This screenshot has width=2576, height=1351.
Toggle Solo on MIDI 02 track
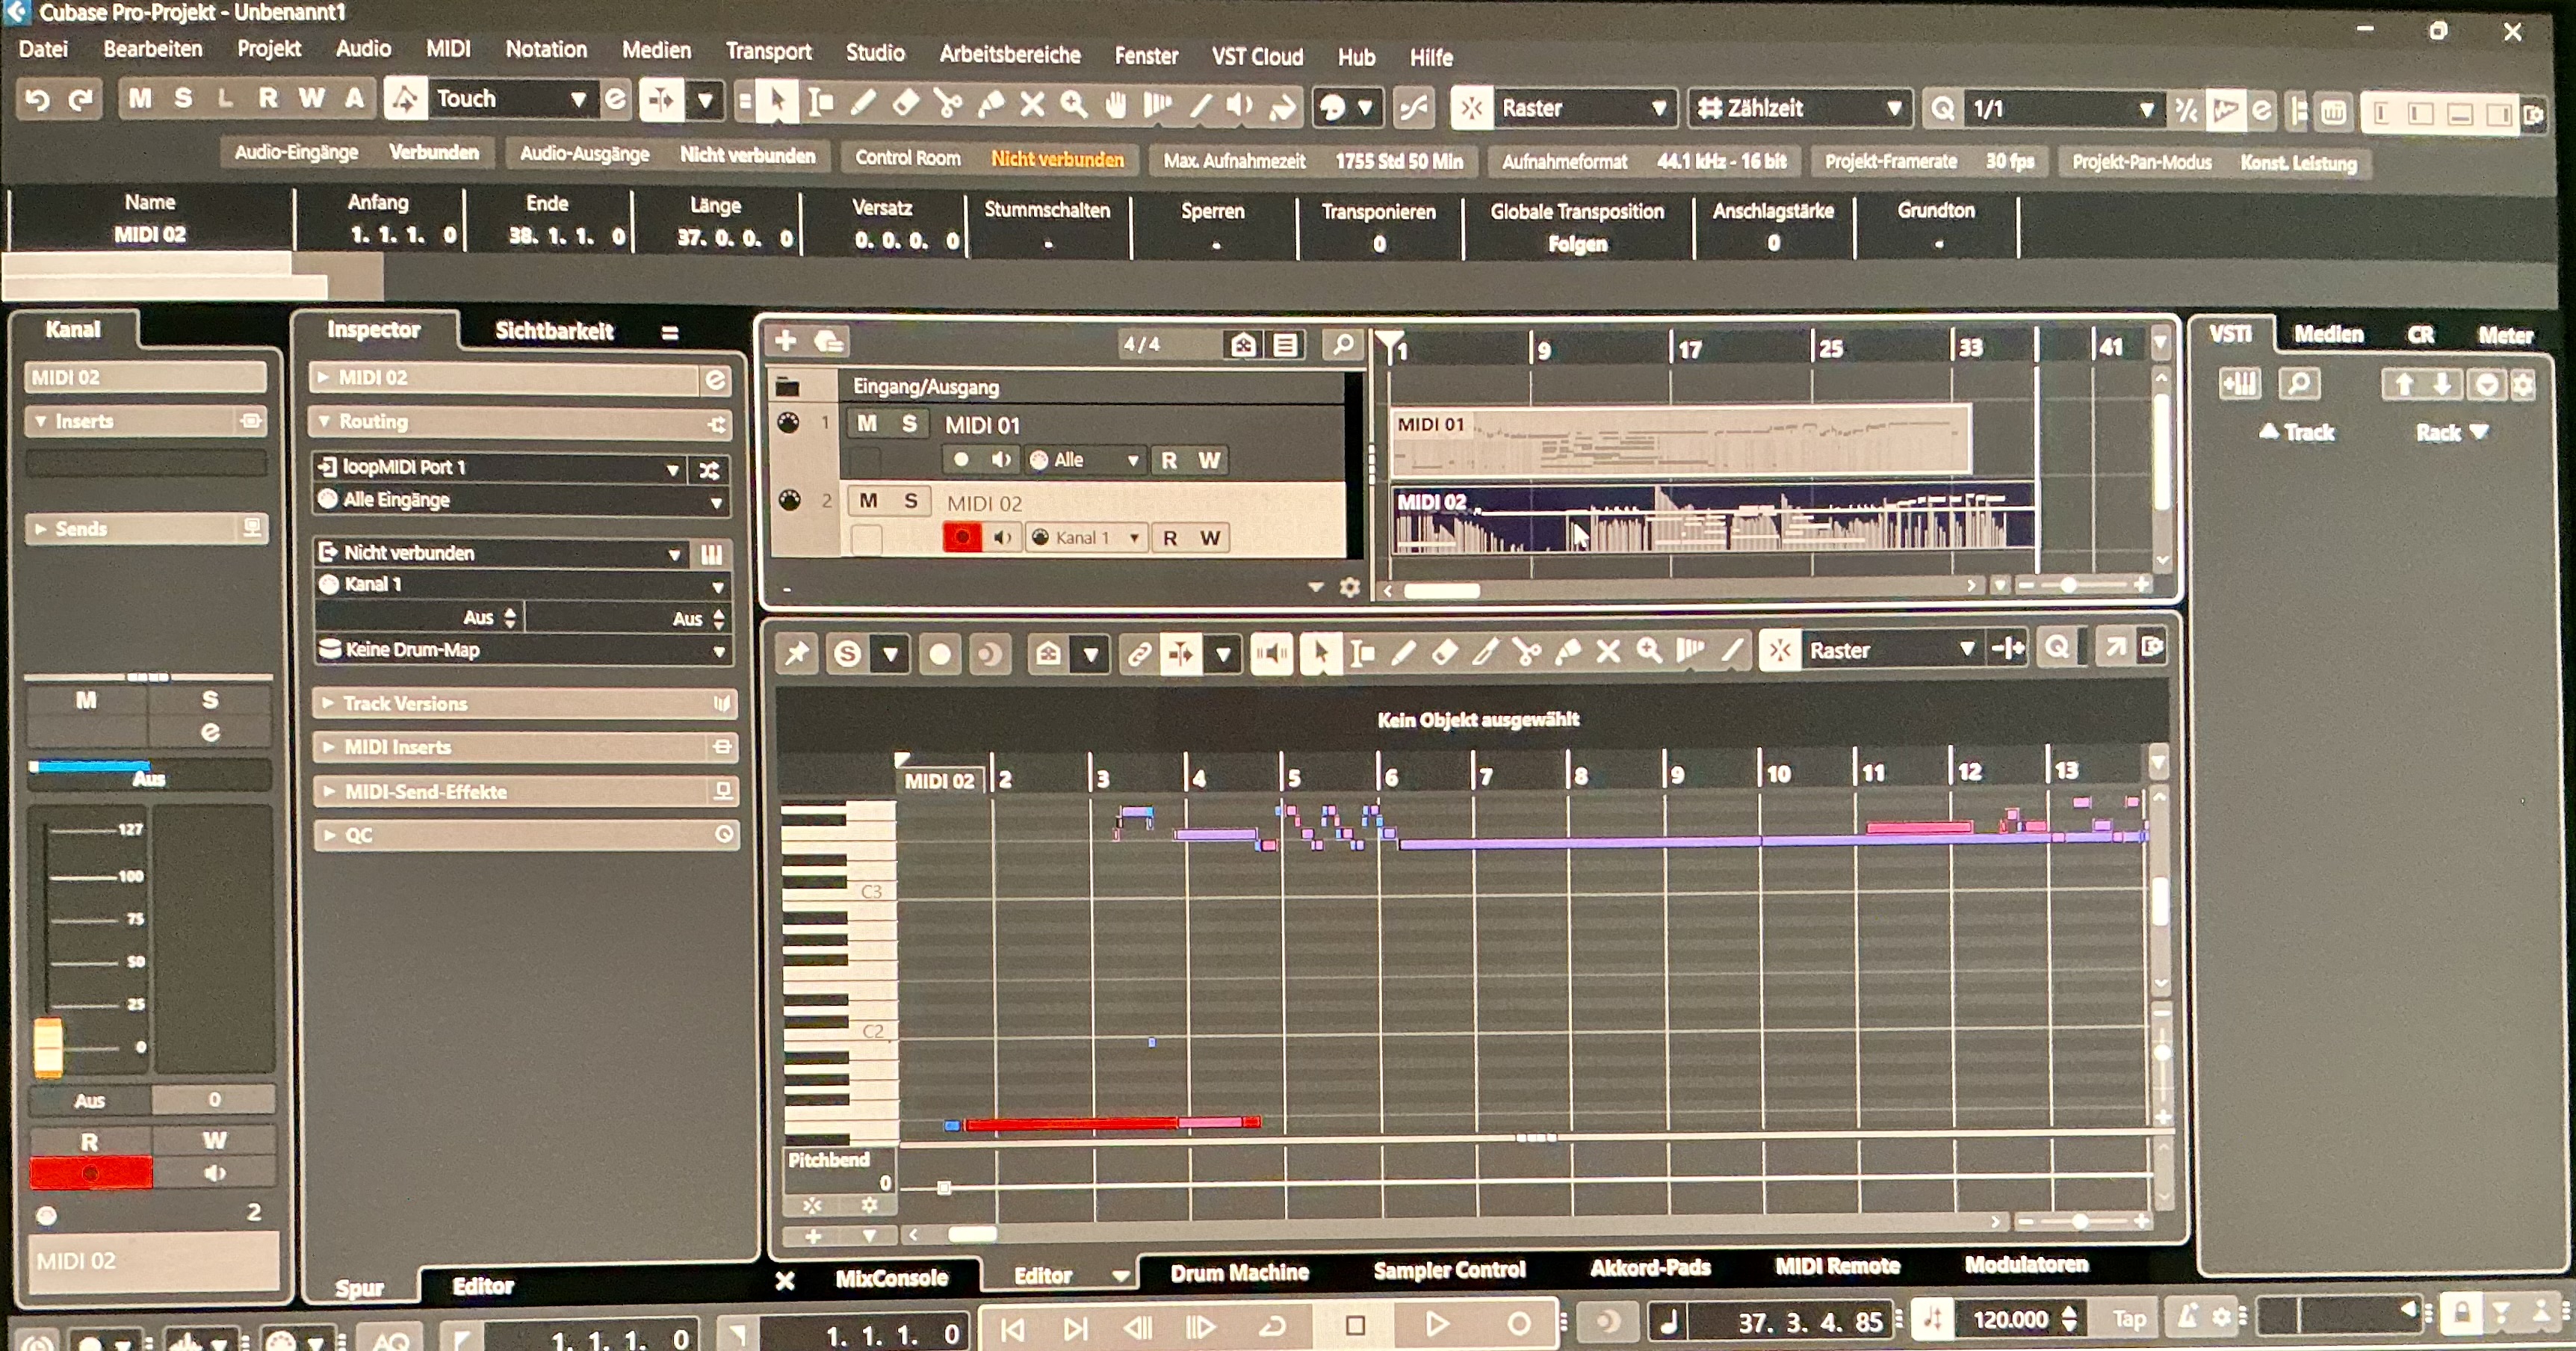pyautogui.click(x=911, y=501)
